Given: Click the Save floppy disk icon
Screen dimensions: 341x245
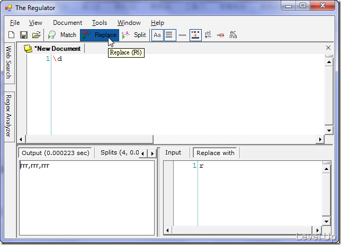Looking at the screenshot, I should (24, 35).
